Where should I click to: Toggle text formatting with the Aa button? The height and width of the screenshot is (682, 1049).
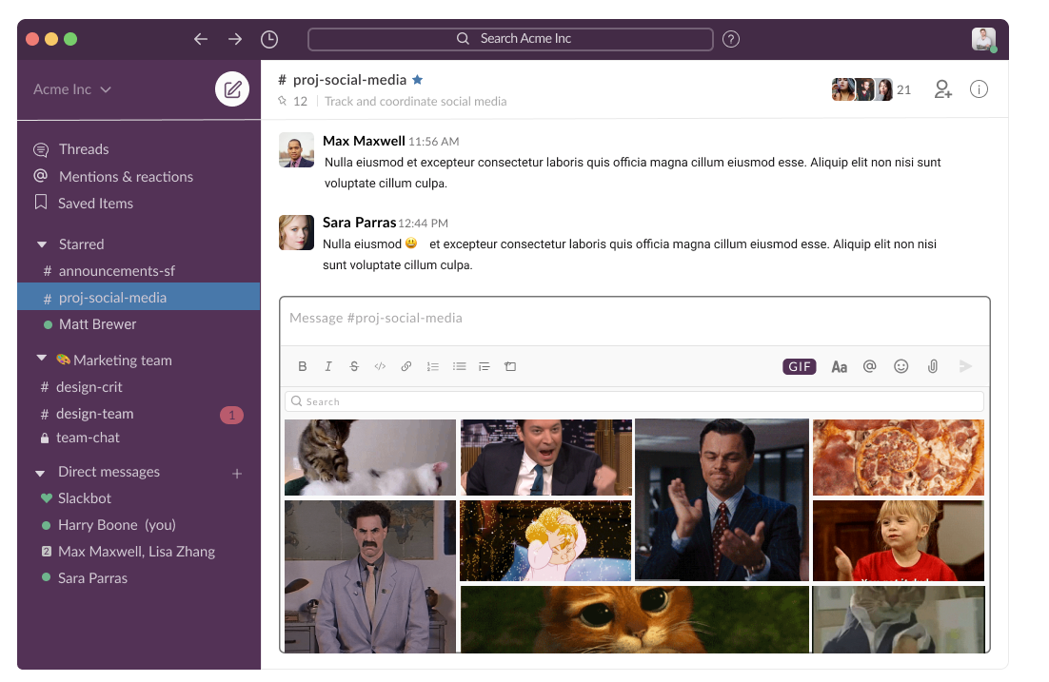(839, 366)
